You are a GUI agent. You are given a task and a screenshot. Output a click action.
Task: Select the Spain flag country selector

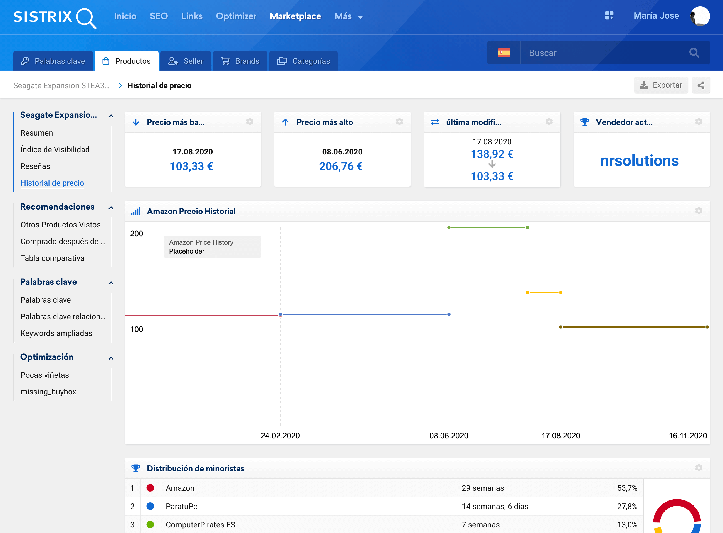pyautogui.click(x=504, y=53)
